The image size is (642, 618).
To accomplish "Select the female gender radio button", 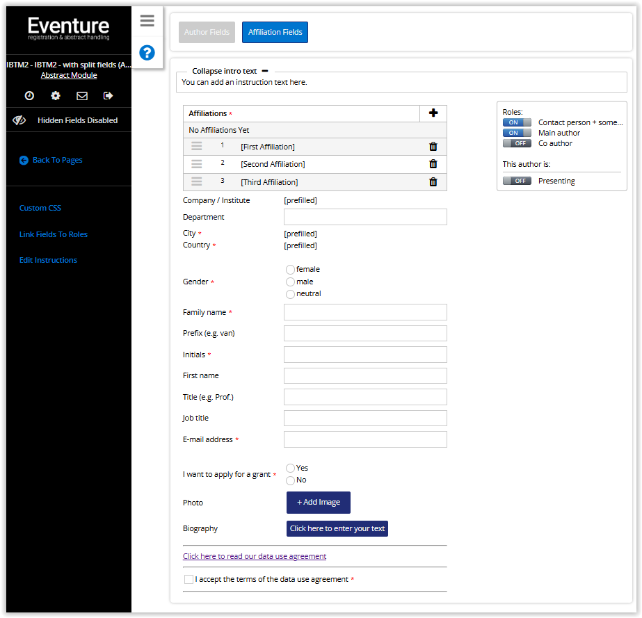I will click(290, 270).
